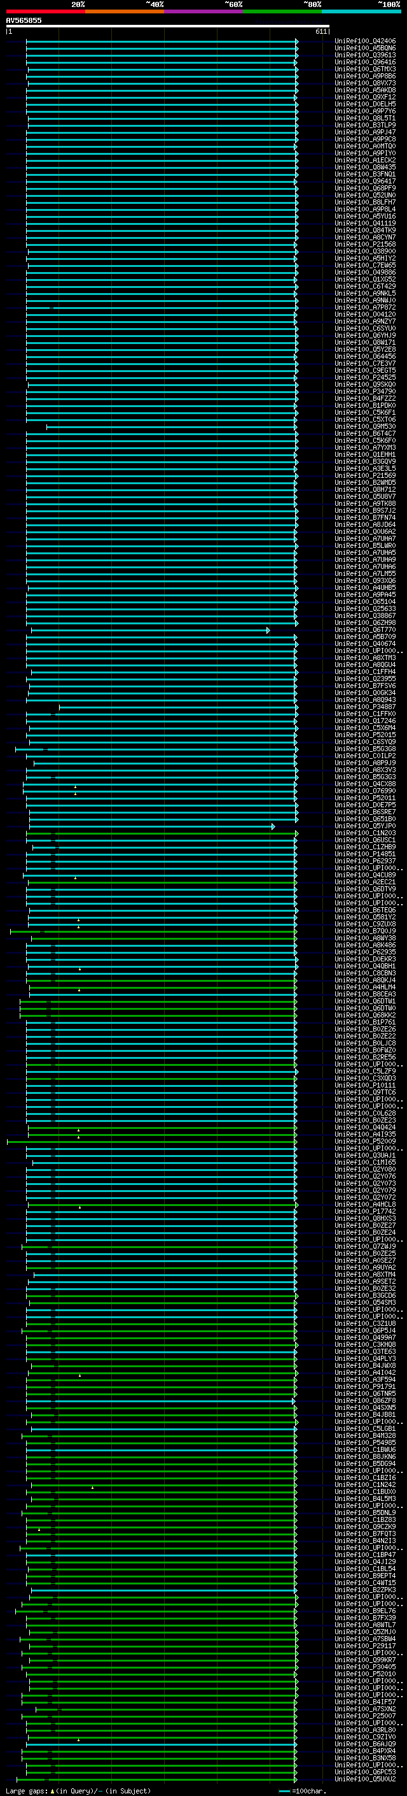Screen dimensions: 407x1796
Task: Select hit label UniRef100_A9PJ47
Action: [x=365, y=132]
